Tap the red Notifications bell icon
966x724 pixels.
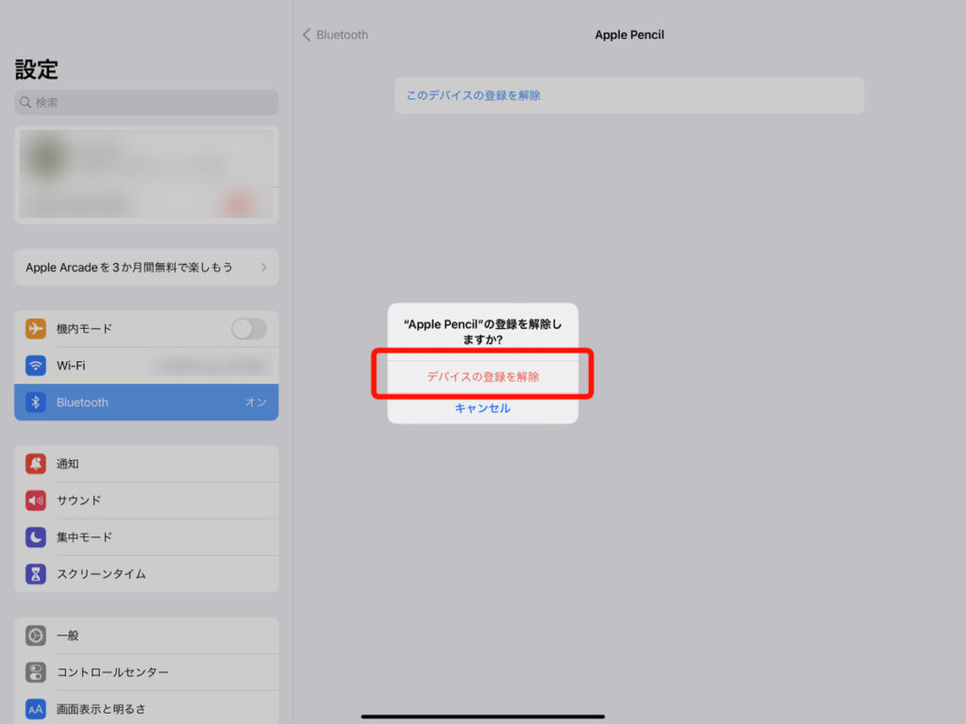36,464
